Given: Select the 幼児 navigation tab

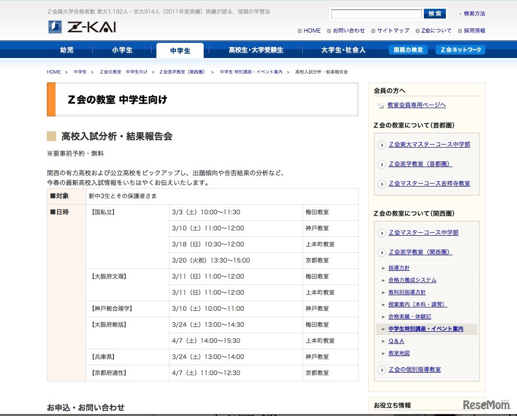Looking at the screenshot, I should [x=66, y=50].
